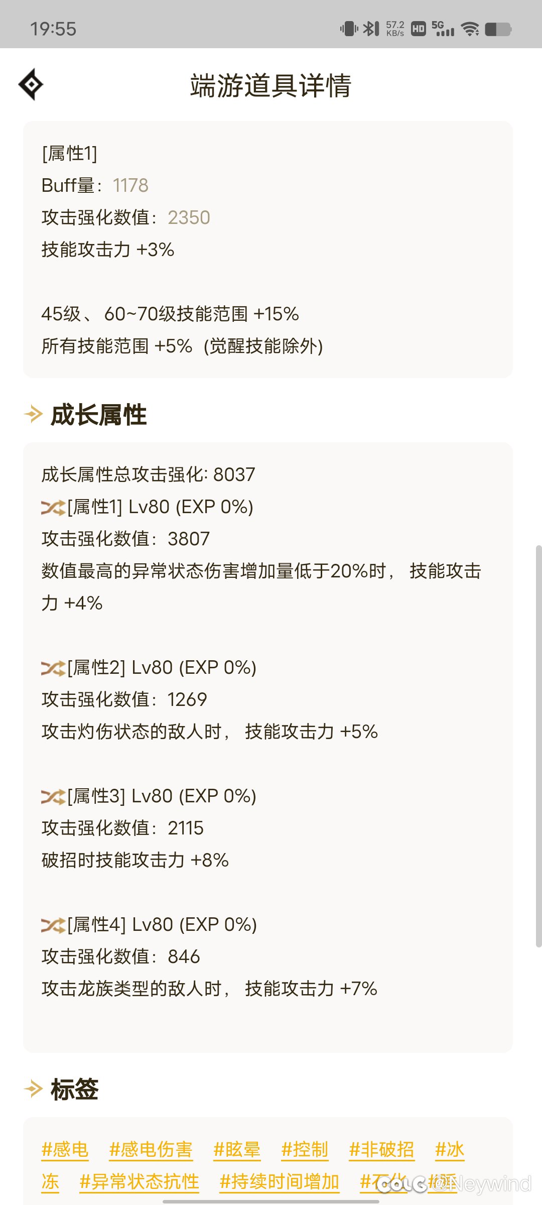Tap arrow icon next to 标签 heading
The width and height of the screenshot is (542, 1205).
coord(33,1089)
